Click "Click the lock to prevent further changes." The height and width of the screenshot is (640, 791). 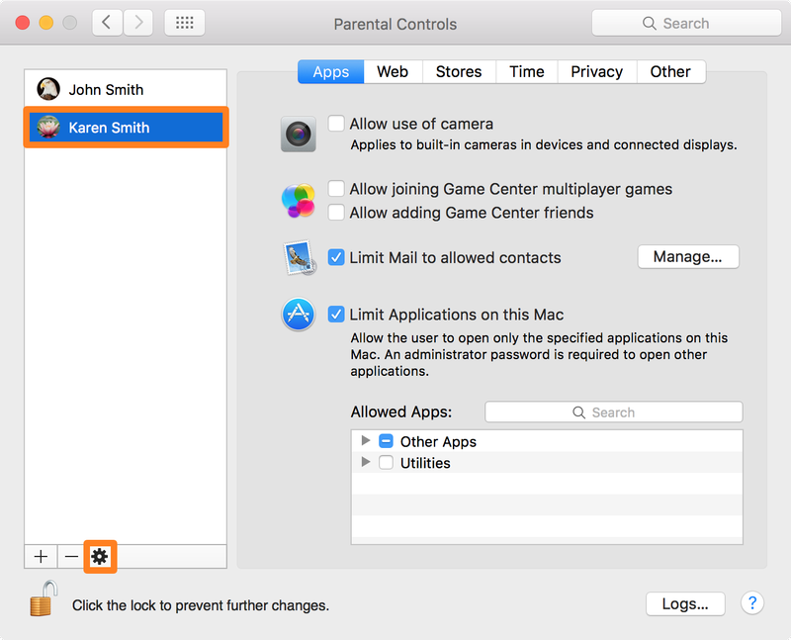(x=201, y=605)
